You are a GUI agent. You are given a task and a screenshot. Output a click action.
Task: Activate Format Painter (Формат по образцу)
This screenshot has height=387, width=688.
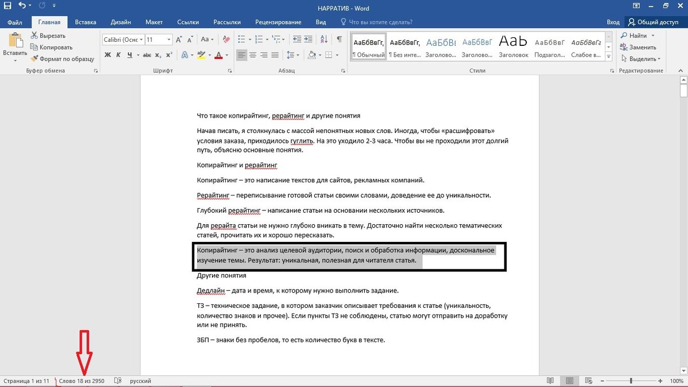click(63, 58)
